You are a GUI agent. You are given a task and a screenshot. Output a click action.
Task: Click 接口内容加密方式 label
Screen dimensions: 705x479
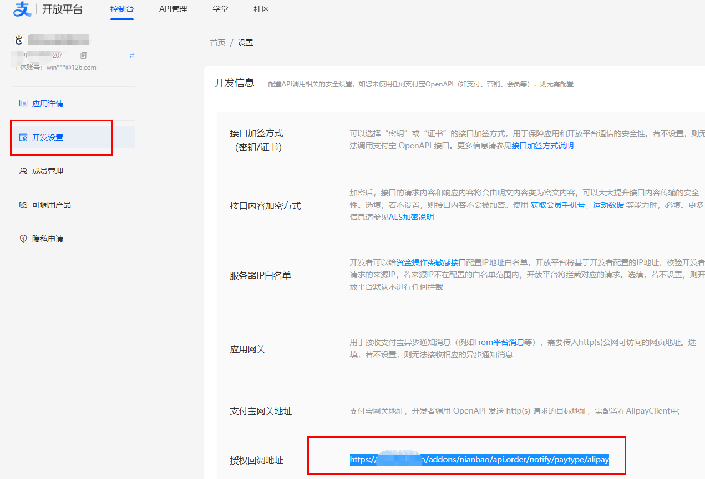(265, 205)
